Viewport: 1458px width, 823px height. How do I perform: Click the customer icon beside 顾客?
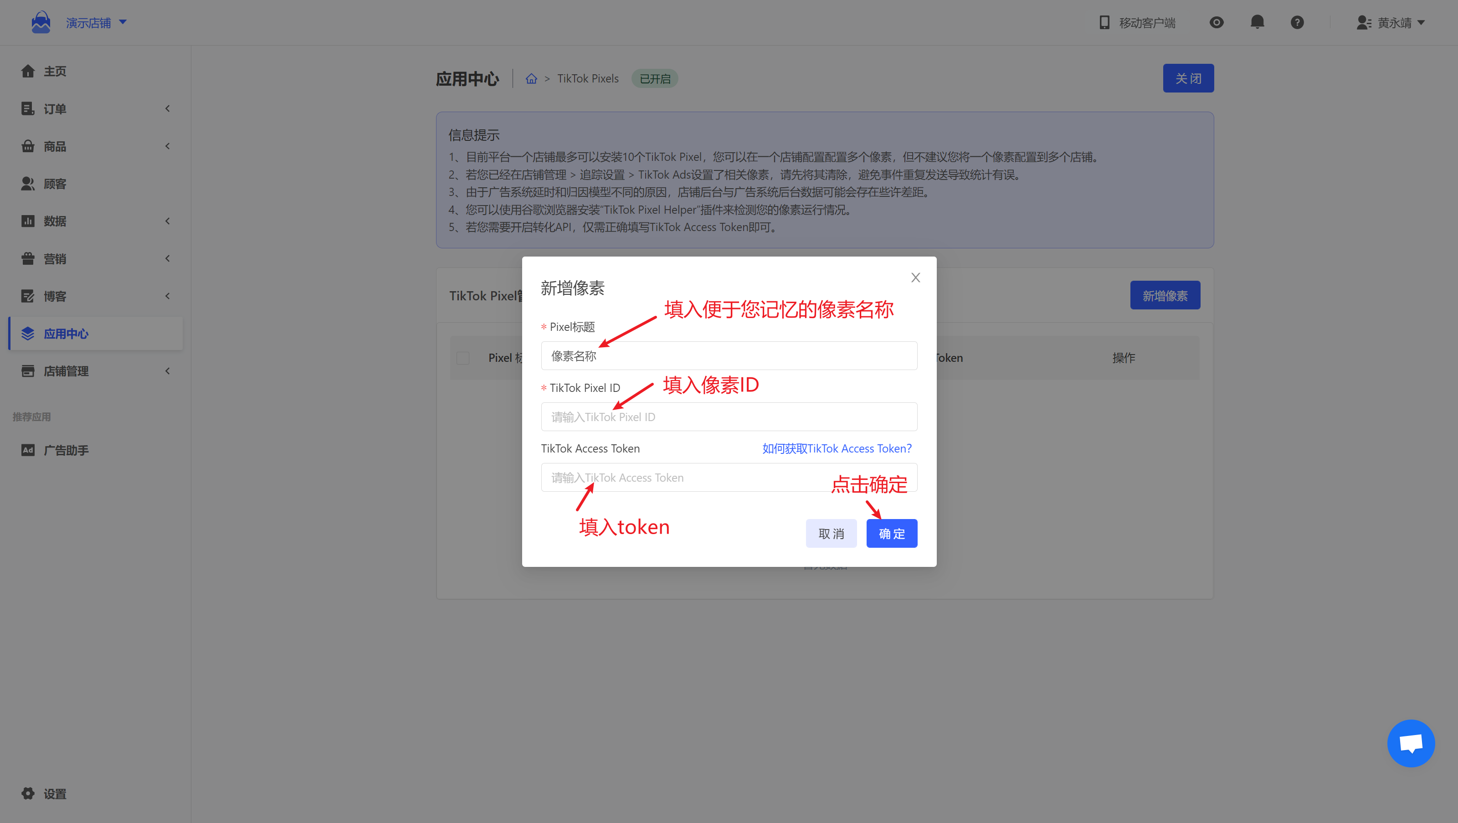pyautogui.click(x=28, y=183)
